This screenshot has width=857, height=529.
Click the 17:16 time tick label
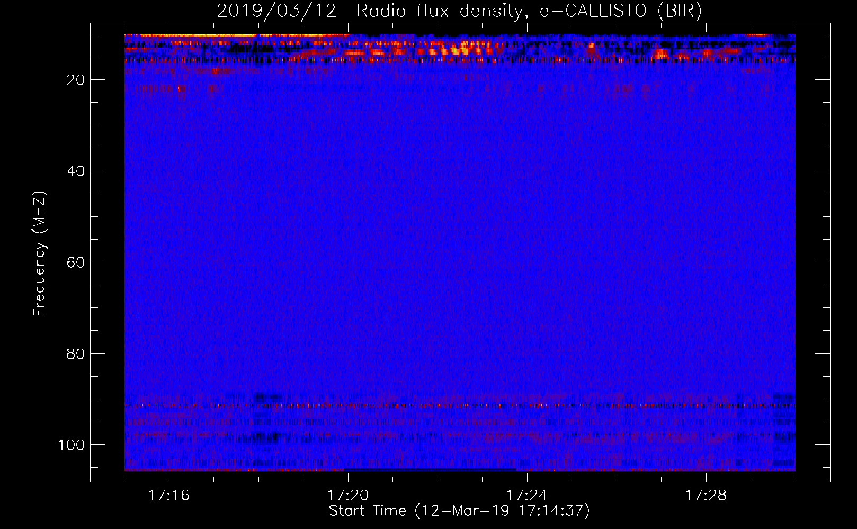(169, 496)
